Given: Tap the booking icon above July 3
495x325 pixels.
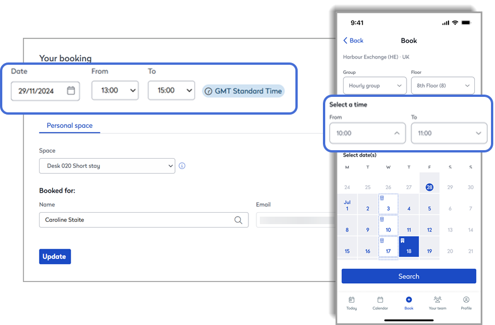Looking at the screenshot, I should pos(382,198).
